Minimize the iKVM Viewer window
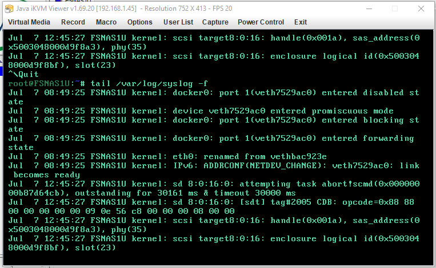This screenshot has width=436, height=268. (369, 9)
